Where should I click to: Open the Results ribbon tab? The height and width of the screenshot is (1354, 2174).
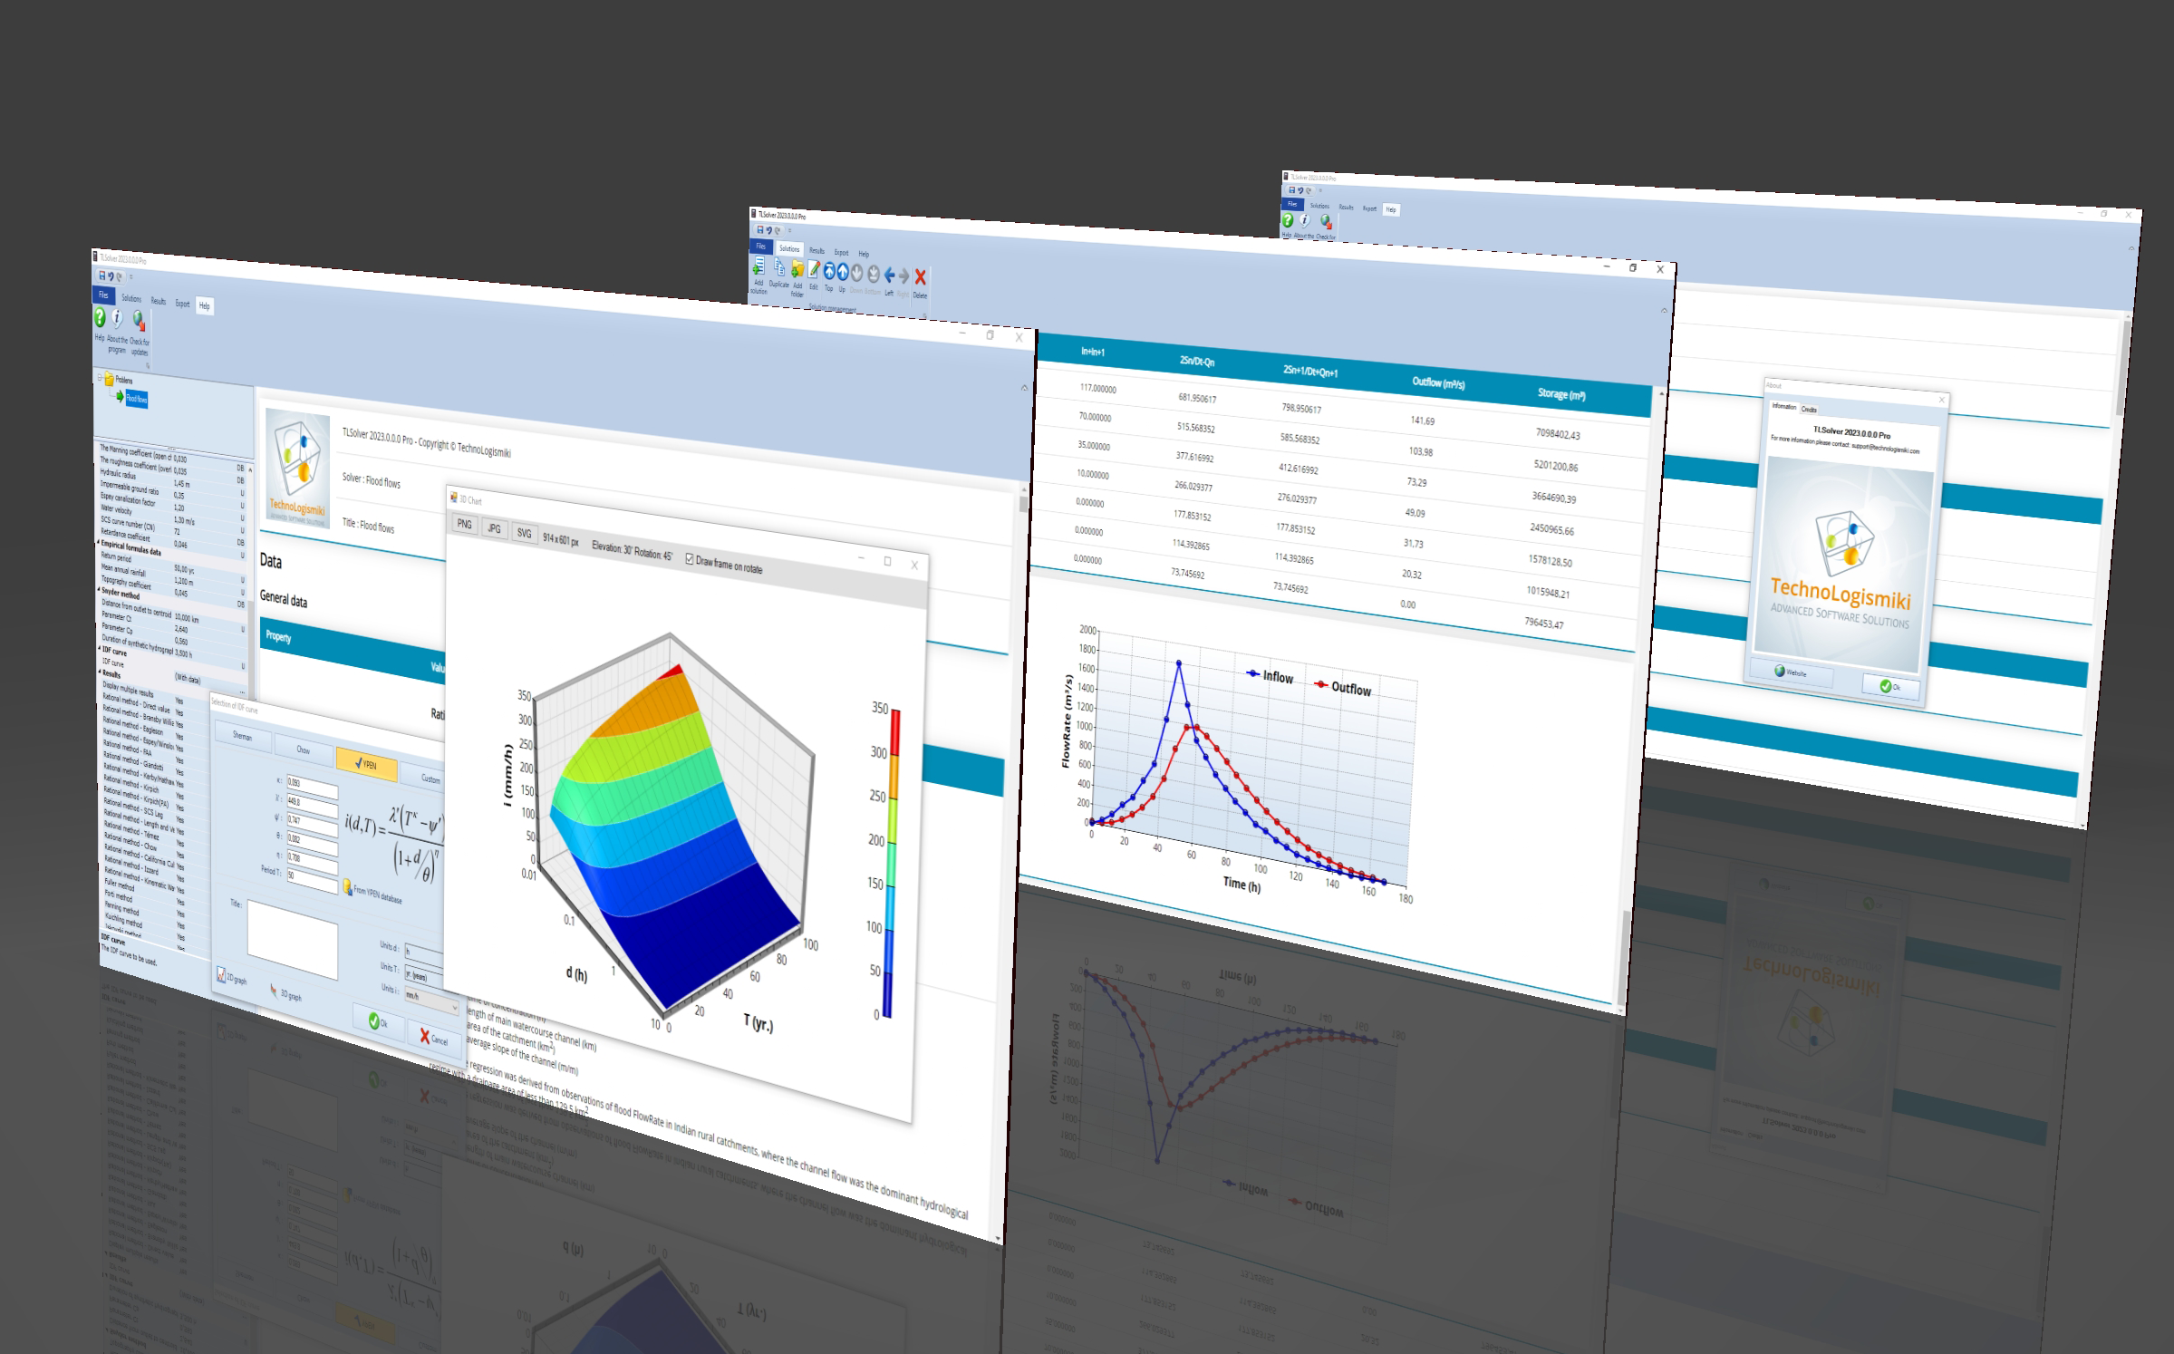[x=159, y=301]
